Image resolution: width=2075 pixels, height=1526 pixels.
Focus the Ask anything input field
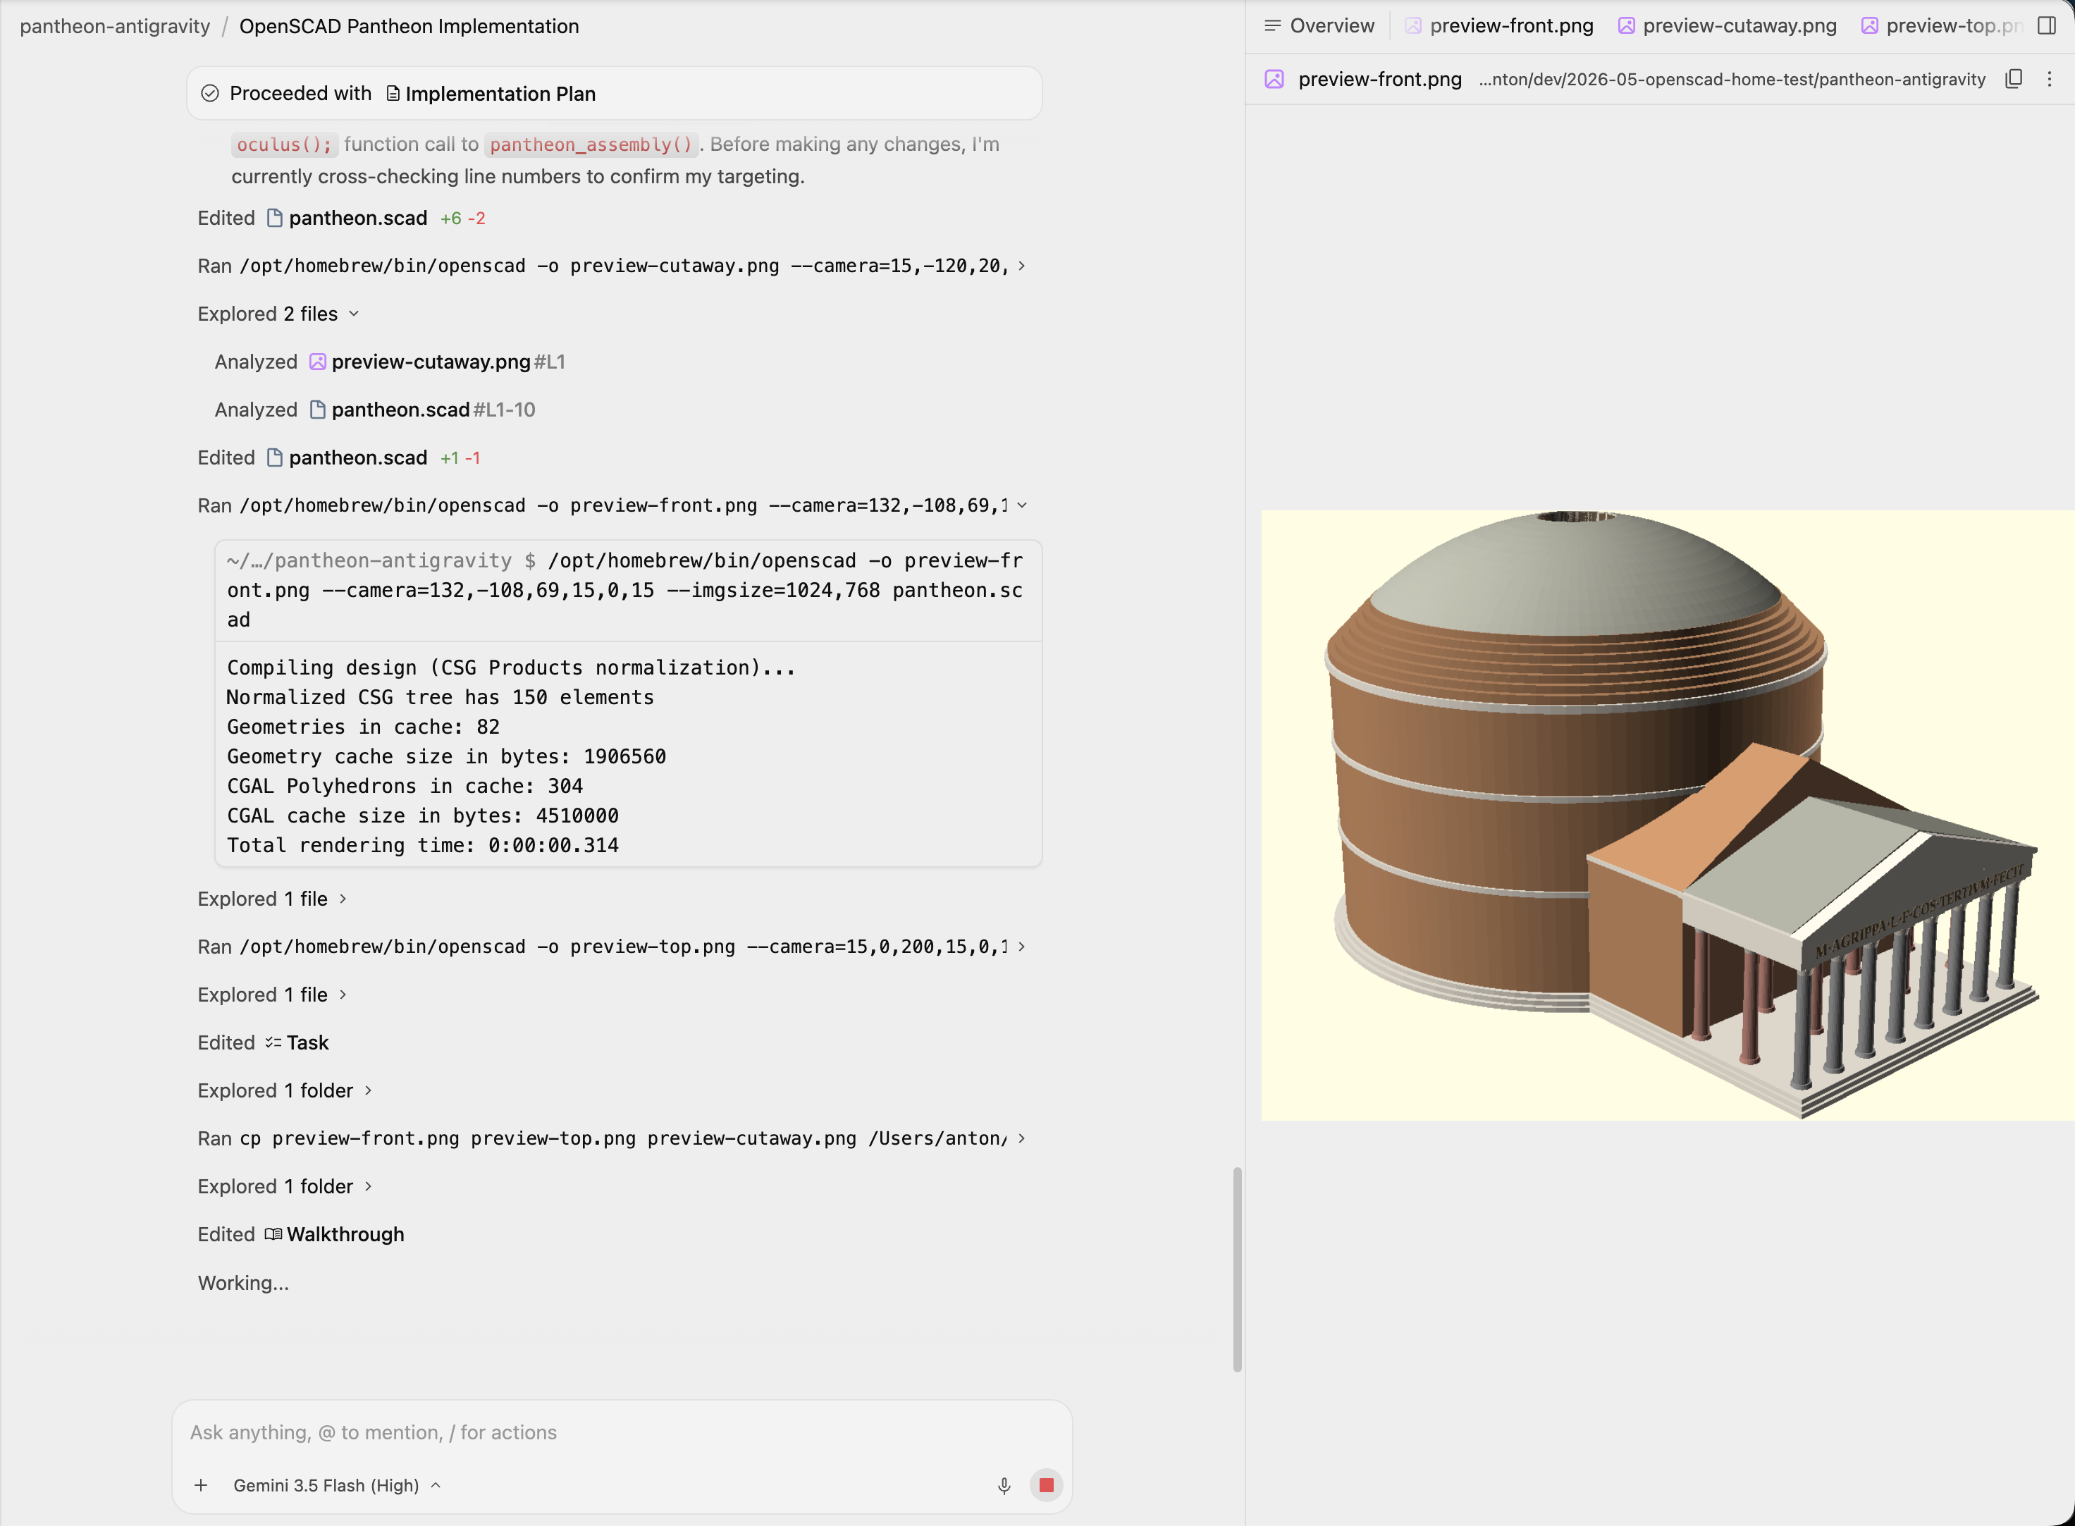(x=622, y=1433)
